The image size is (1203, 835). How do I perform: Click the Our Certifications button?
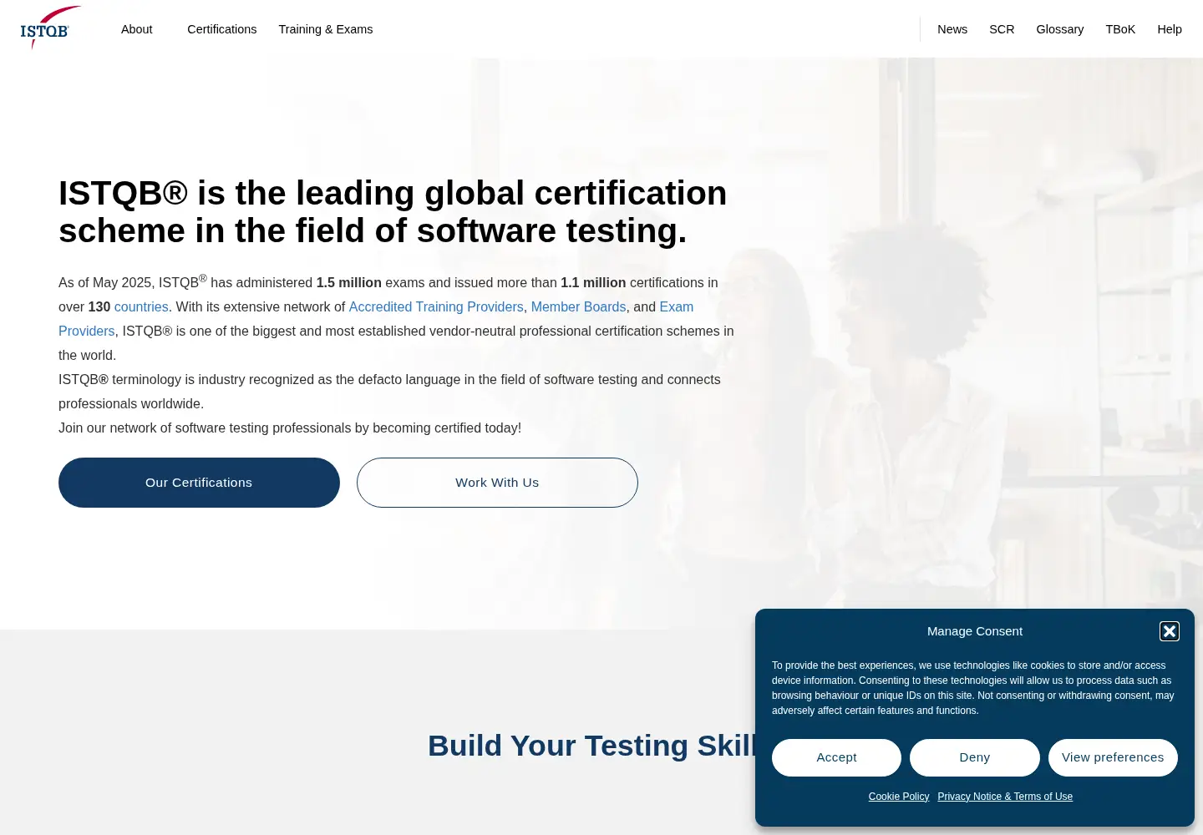(x=199, y=483)
